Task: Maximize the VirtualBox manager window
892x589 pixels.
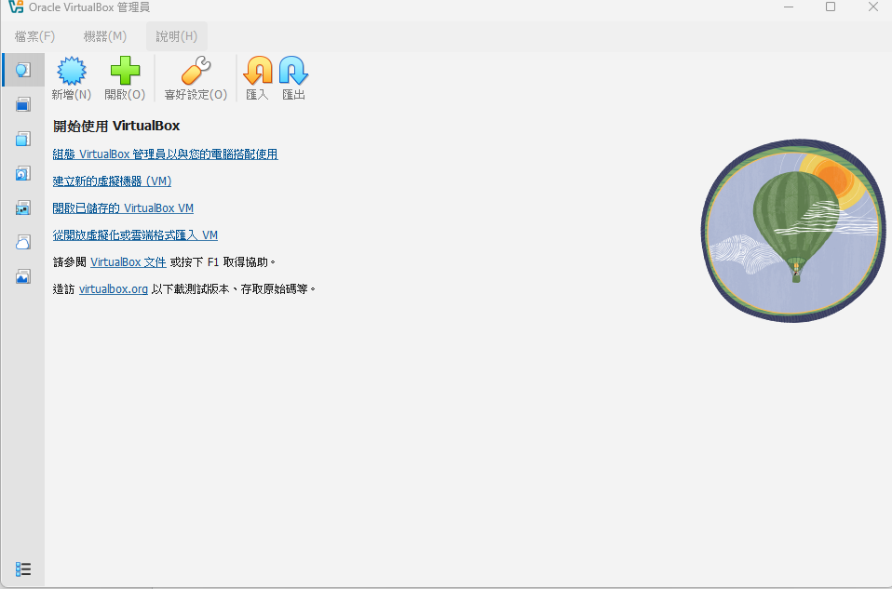Action: click(x=831, y=7)
